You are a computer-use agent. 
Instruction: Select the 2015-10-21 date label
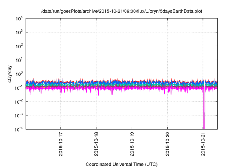pyautogui.click(x=203, y=144)
